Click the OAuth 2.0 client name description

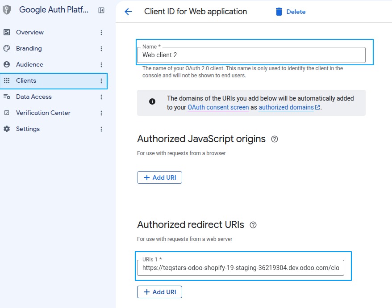click(x=242, y=72)
